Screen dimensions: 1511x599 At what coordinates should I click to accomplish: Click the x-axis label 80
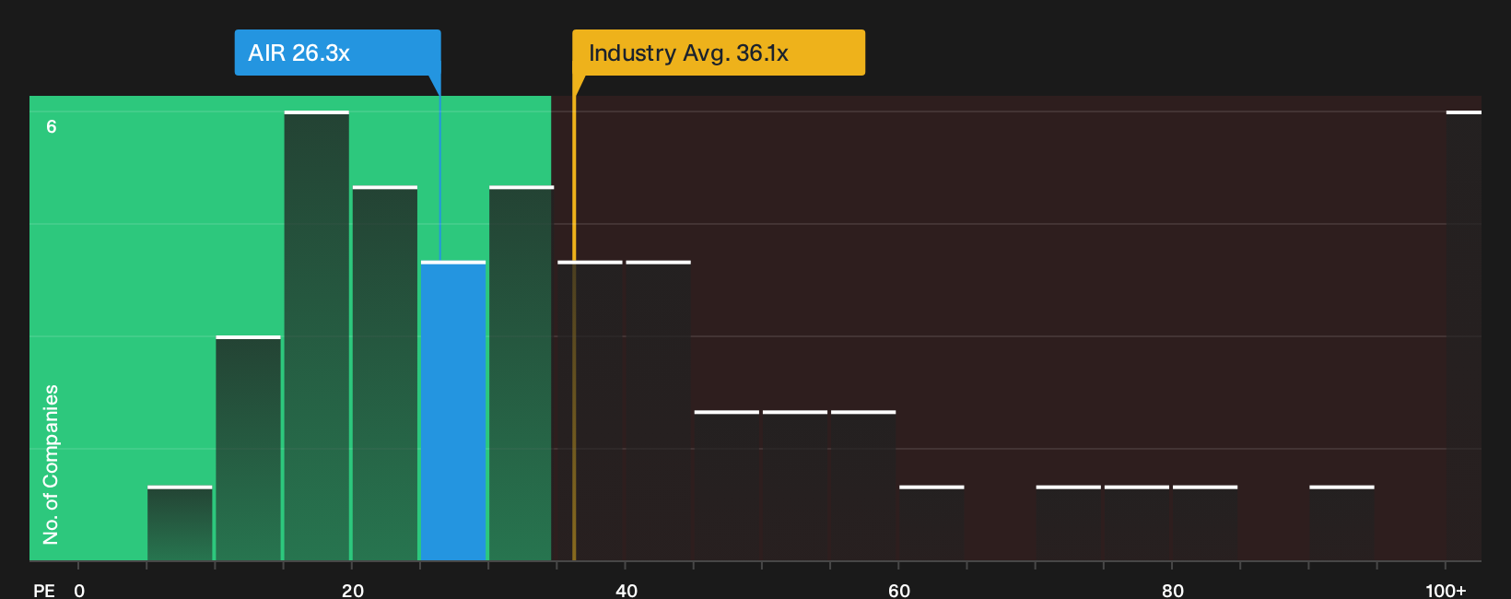[1173, 590]
